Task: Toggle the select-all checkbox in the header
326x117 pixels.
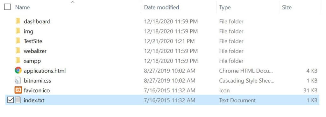Action: pos(7,7)
